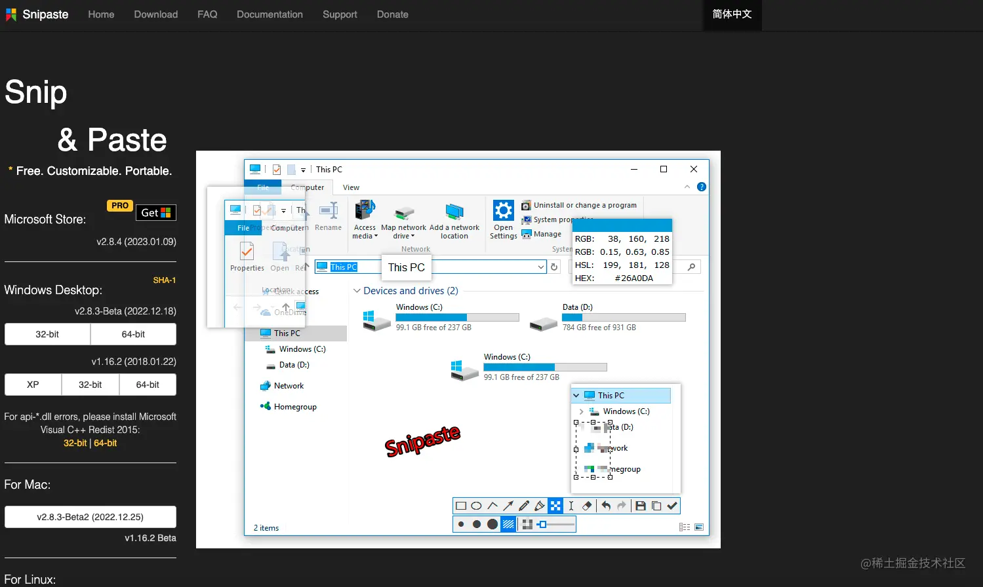Download Mac v2.8.3-Beta2 (2022.12.25)
This screenshot has width=983, height=587.
[90, 517]
